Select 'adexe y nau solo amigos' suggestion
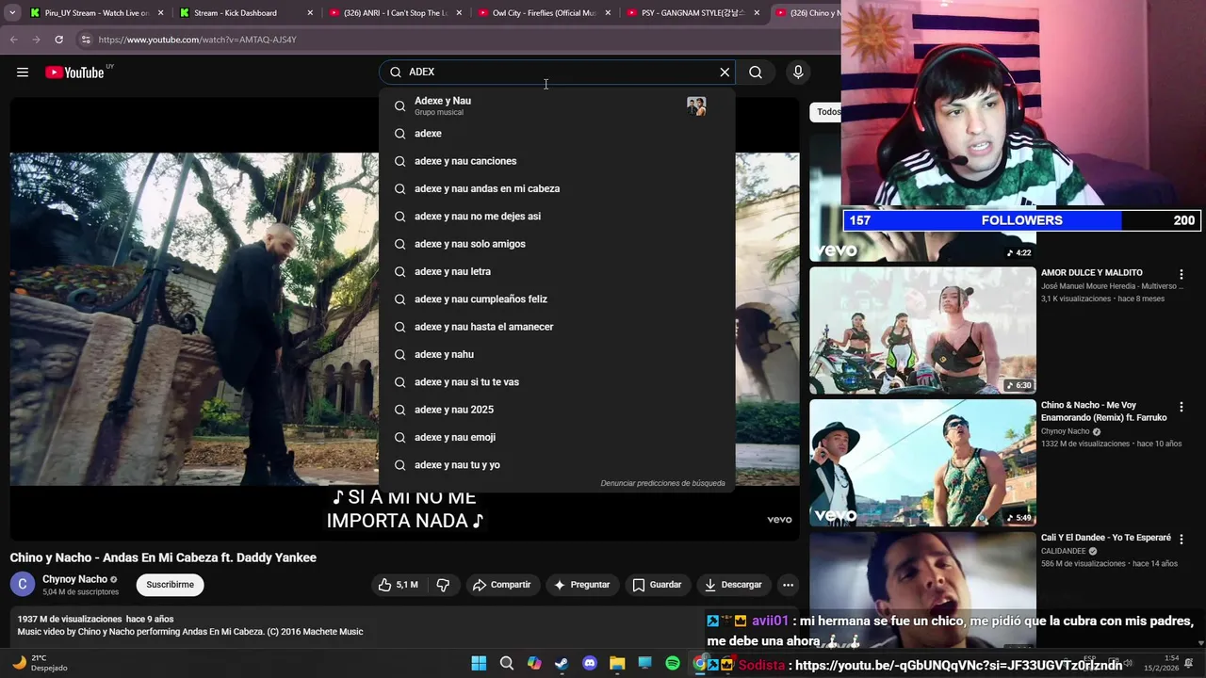 [557, 244]
